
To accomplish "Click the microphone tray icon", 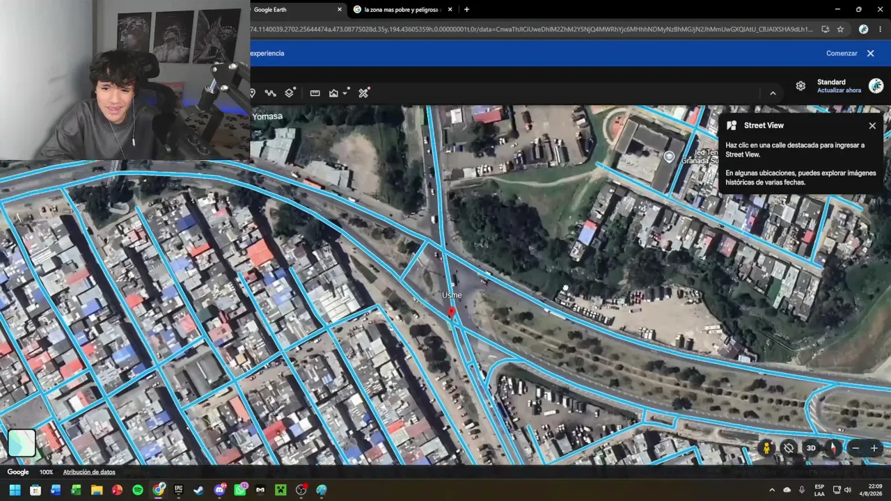I will 802,490.
